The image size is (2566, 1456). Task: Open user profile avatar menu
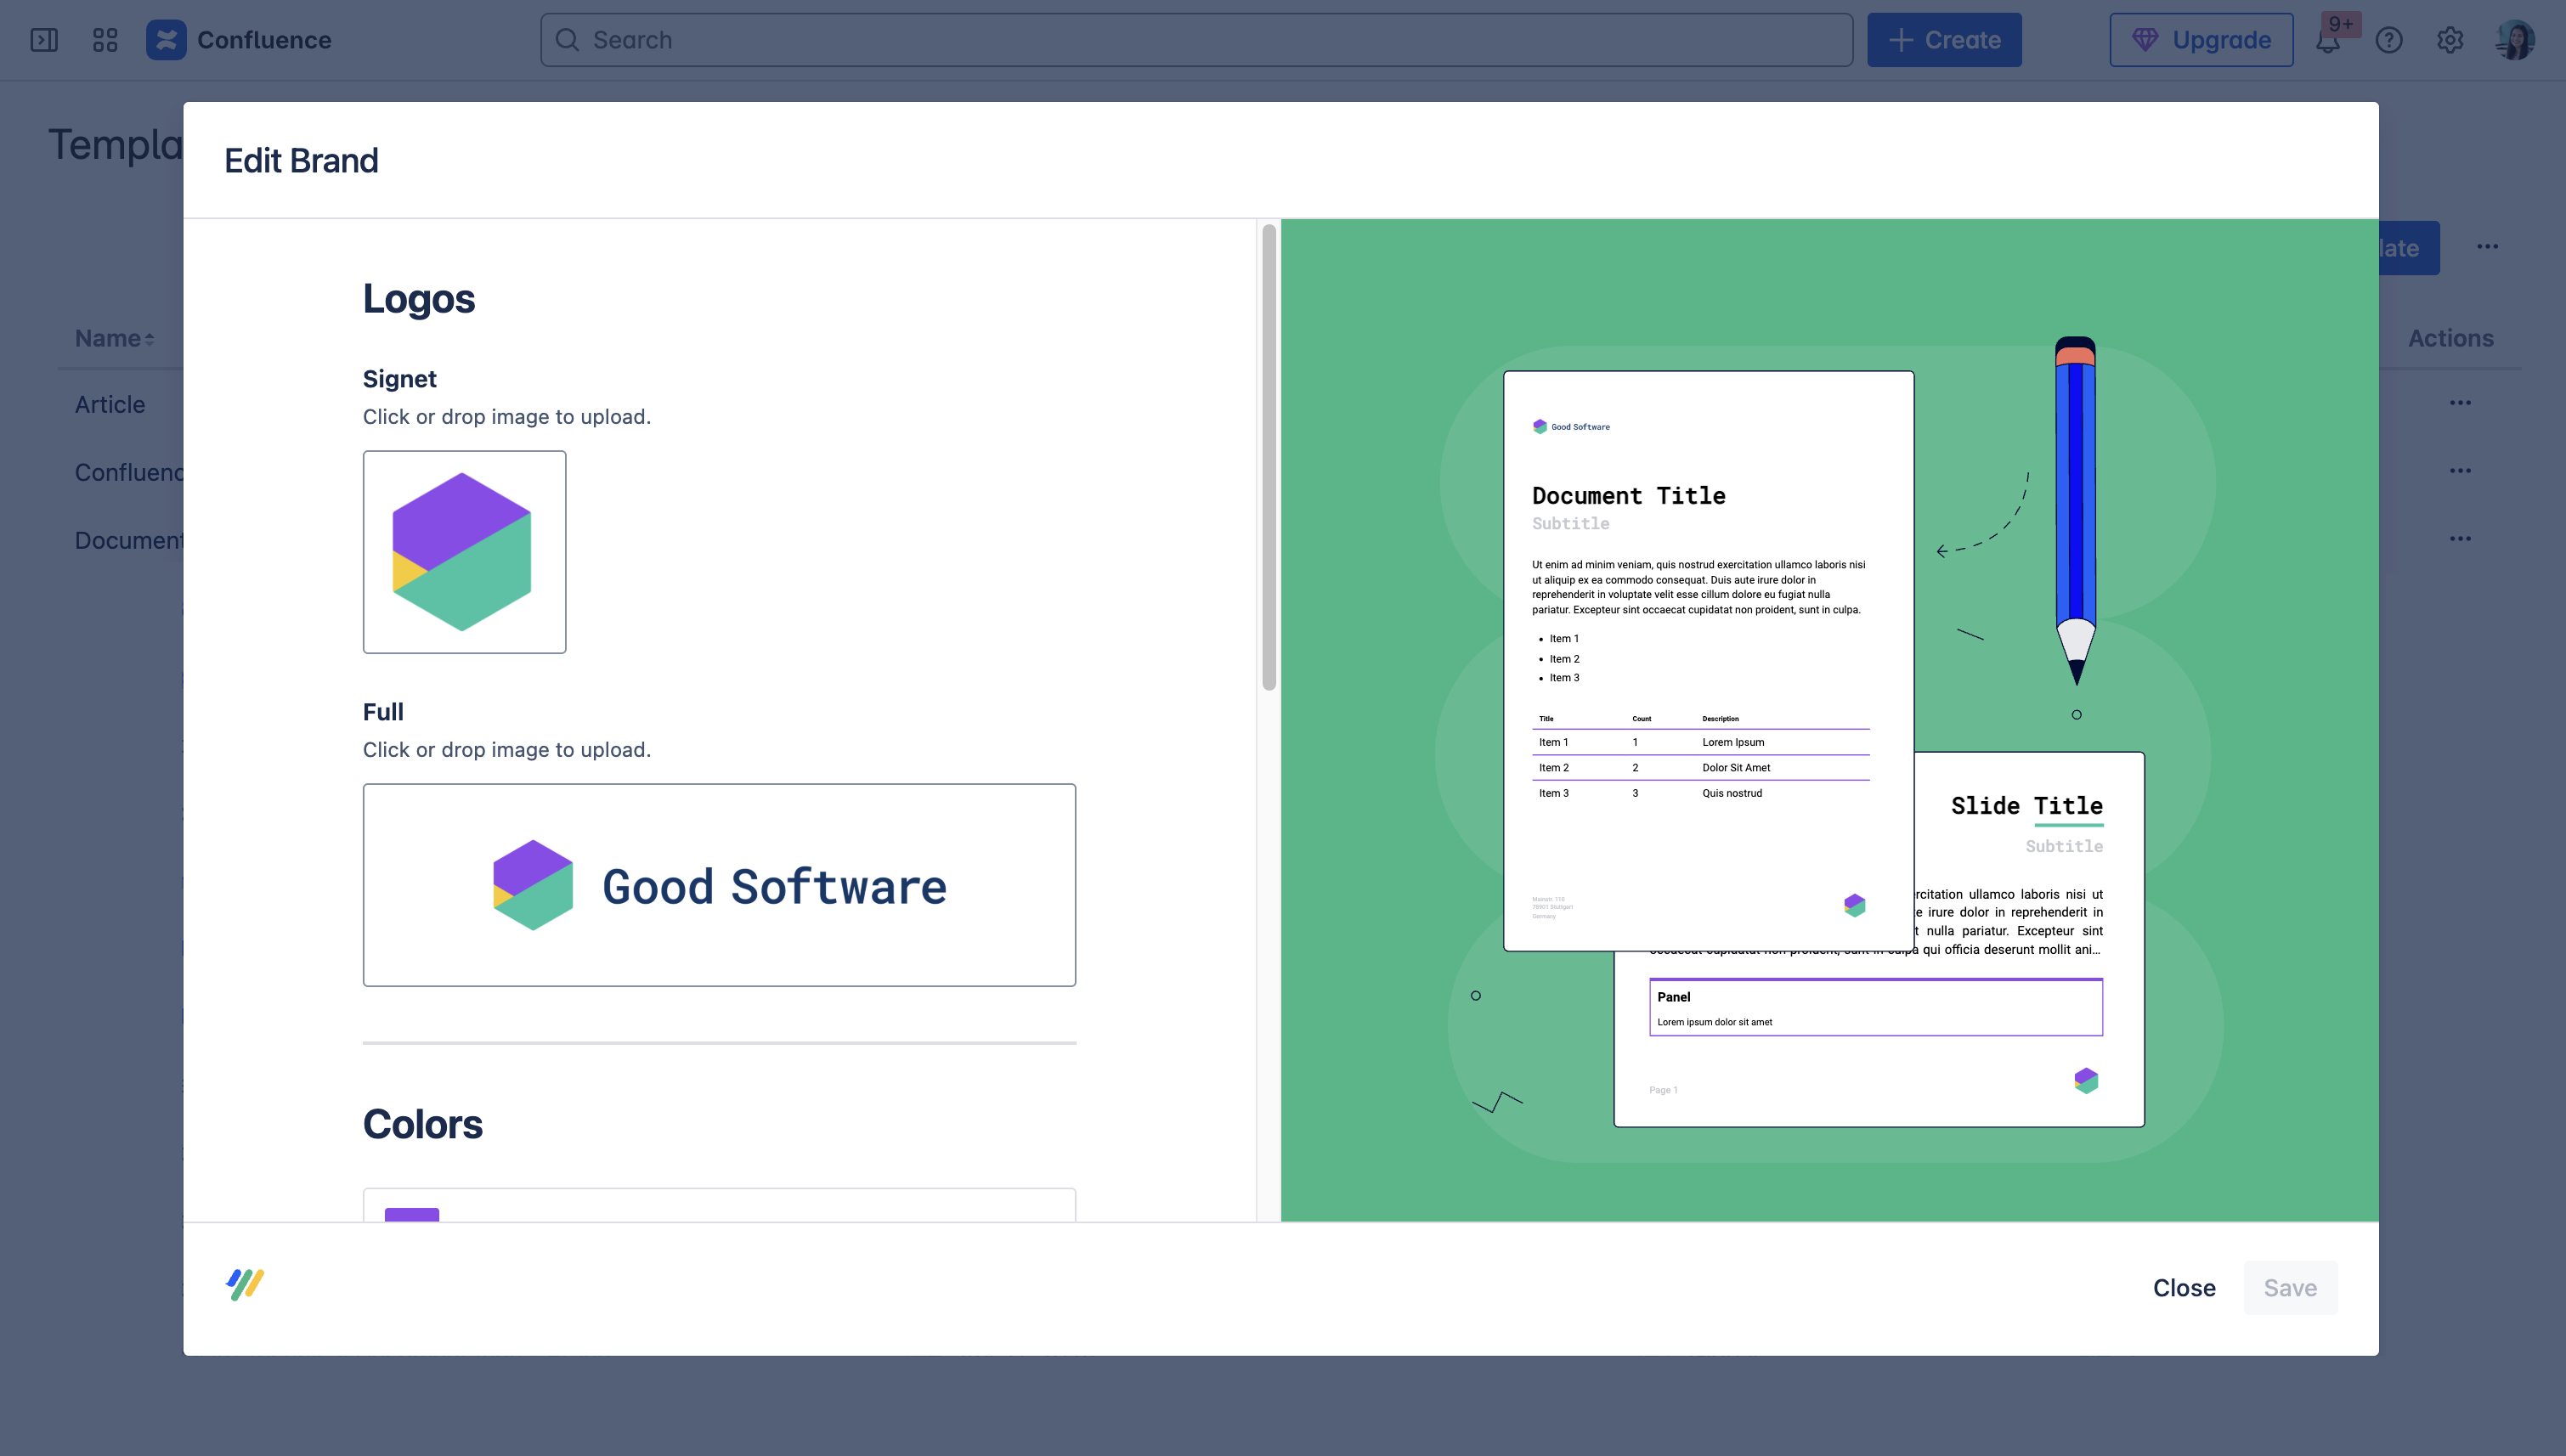2515,40
